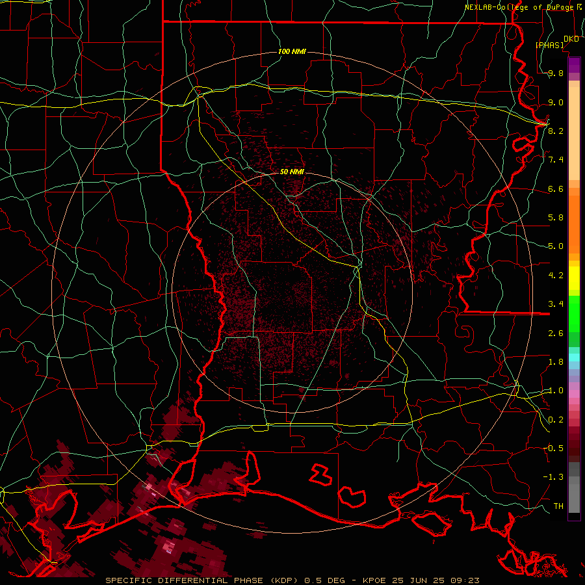The image size is (585, 585).
Task: Click the bottom caption with KPOE 25 JUN 25 09:23
Action: point(292,580)
